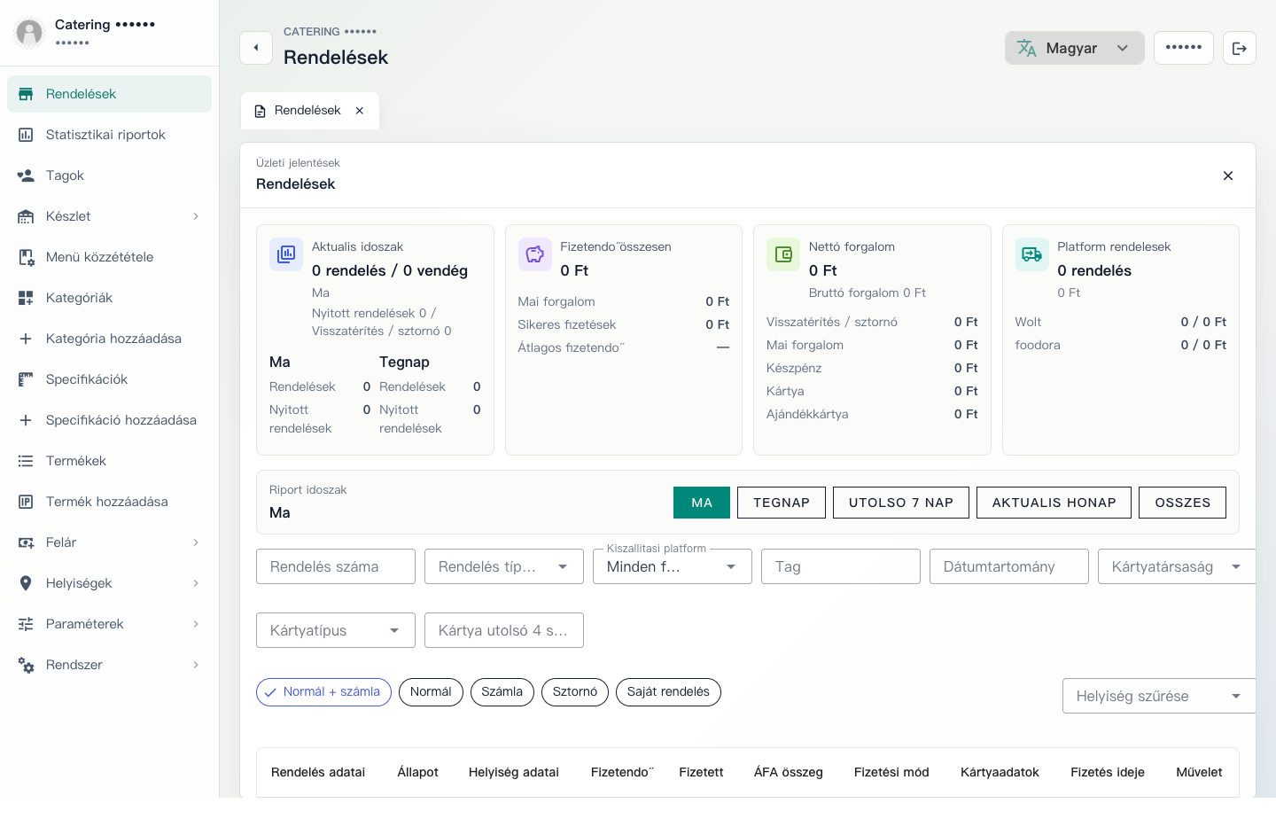Select the Saját rendelés filter chip
This screenshot has width=1276, height=819.
(668, 692)
